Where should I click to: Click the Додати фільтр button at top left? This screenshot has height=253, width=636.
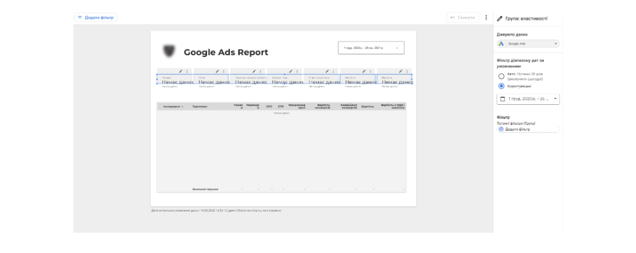95,18
